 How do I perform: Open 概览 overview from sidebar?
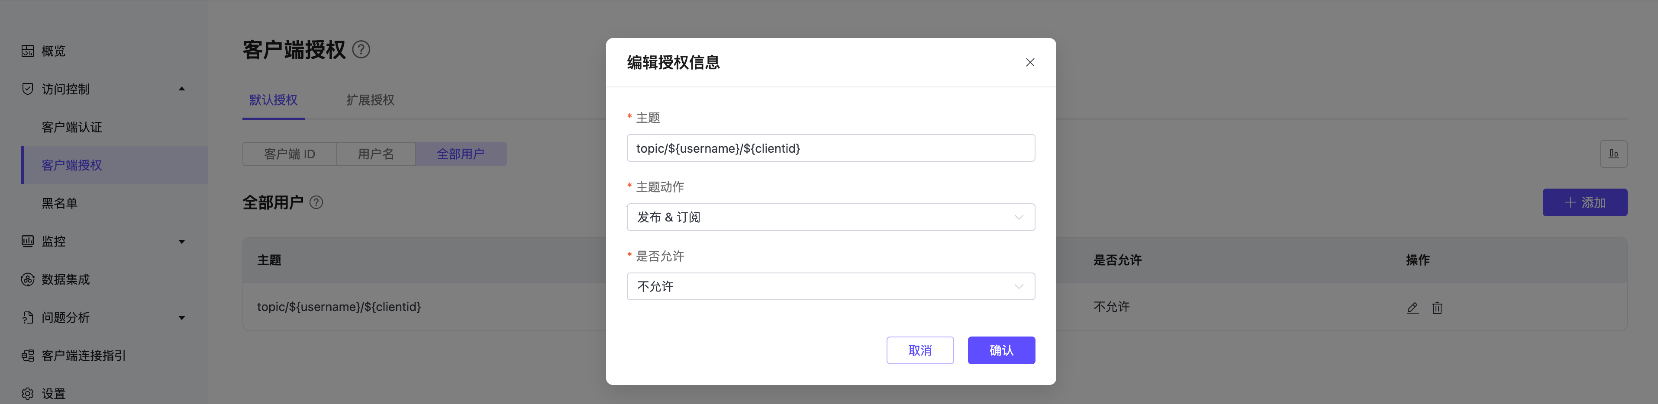(53, 51)
